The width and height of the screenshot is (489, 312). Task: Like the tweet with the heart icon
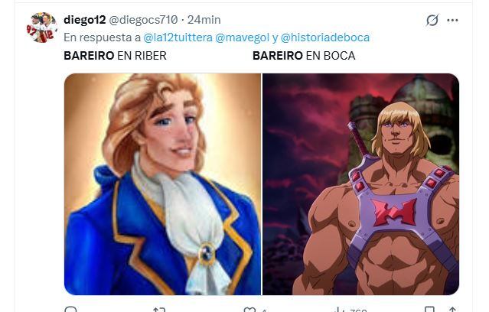coord(249,310)
